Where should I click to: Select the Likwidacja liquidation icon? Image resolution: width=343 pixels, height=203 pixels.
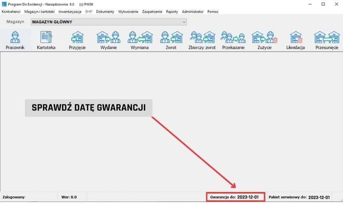[x=296, y=40]
